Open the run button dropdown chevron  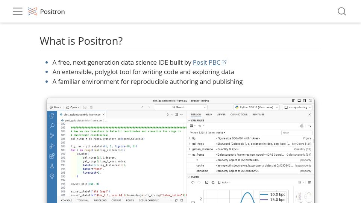pos(171,115)
